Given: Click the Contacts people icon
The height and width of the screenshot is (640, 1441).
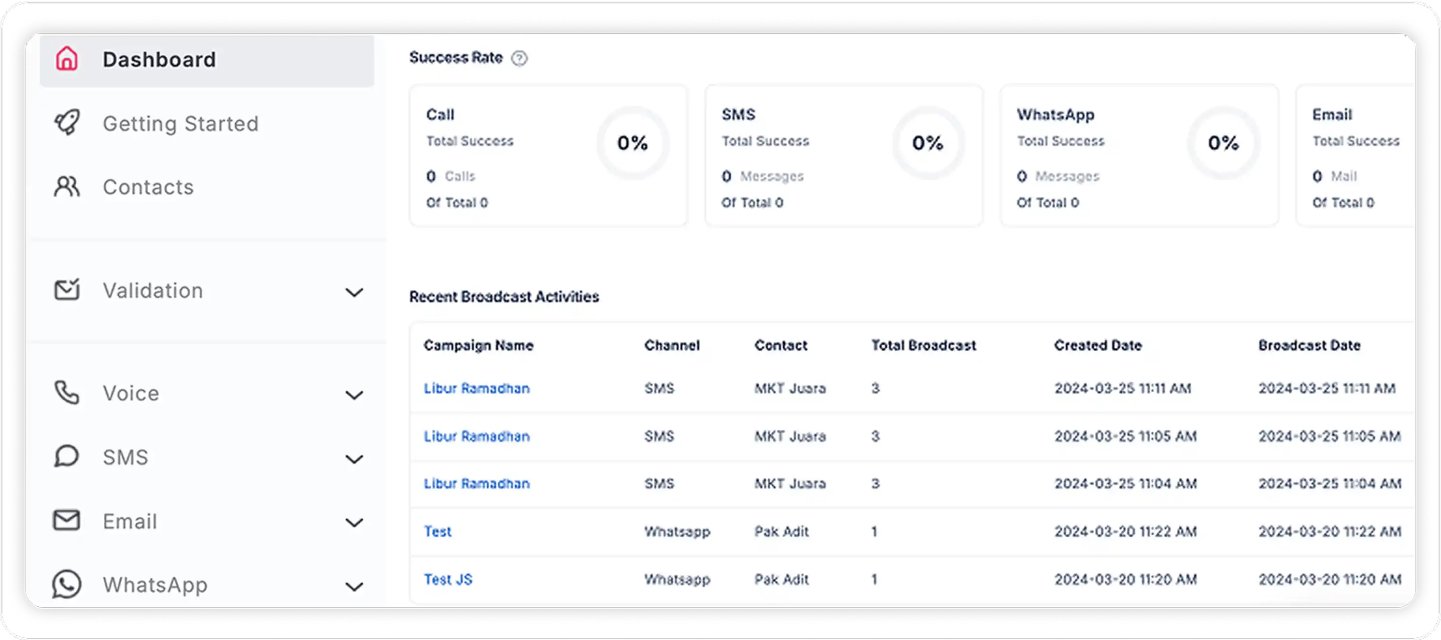Looking at the screenshot, I should 67,187.
